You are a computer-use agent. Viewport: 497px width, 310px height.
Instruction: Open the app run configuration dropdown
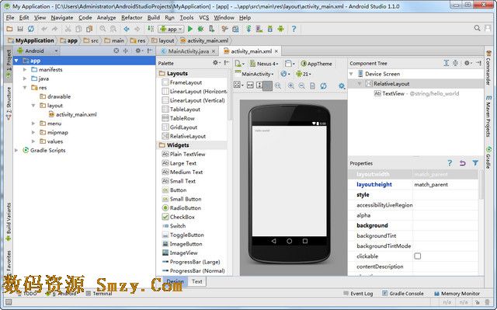pyautogui.click(x=171, y=30)
